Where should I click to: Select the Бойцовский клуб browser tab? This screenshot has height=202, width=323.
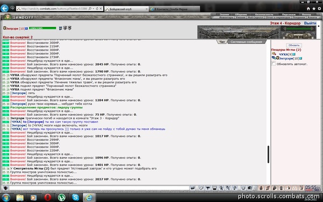pyautogui.click(x=127, y=9)
